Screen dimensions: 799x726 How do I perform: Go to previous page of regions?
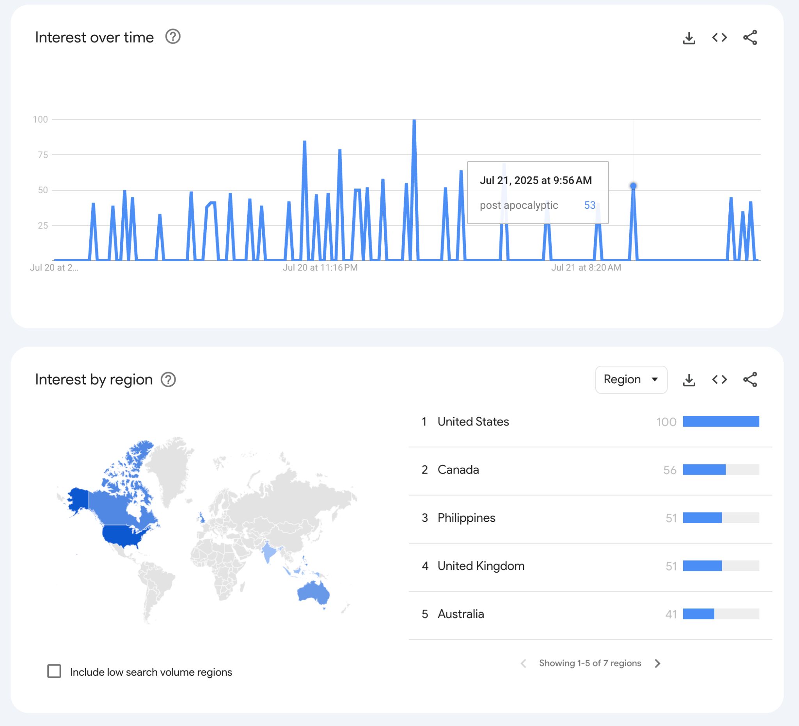(524, 663)
